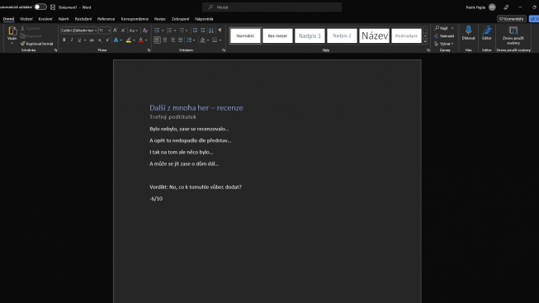Increase font size with the grow-font icon

tap(116, 31)
